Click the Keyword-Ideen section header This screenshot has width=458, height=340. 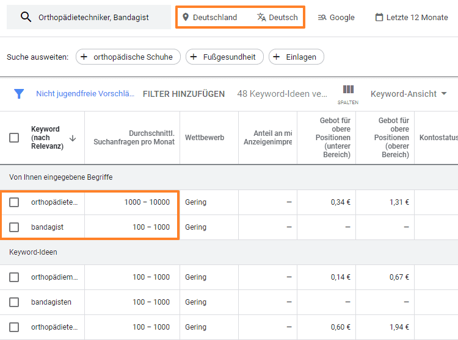pyautogui.click(x=33, y=252)
